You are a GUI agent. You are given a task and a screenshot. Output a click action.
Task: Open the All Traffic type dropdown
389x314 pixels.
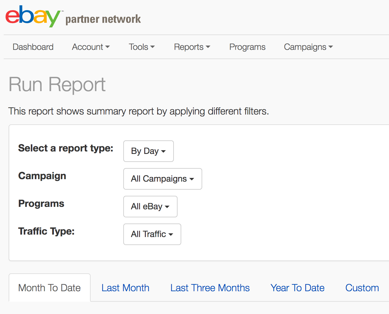click(152, 234)
